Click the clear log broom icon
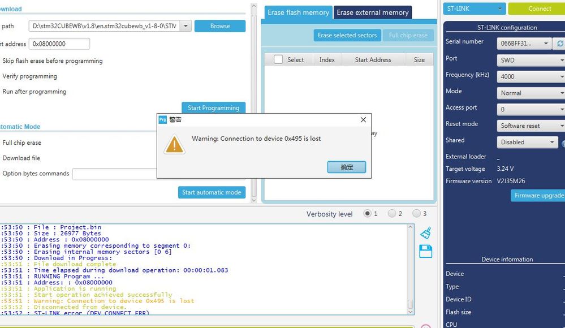565x328 pixels. click(x=425, y=233)
